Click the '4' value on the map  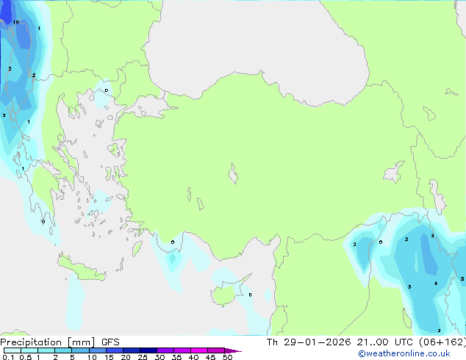click(436, 284)
